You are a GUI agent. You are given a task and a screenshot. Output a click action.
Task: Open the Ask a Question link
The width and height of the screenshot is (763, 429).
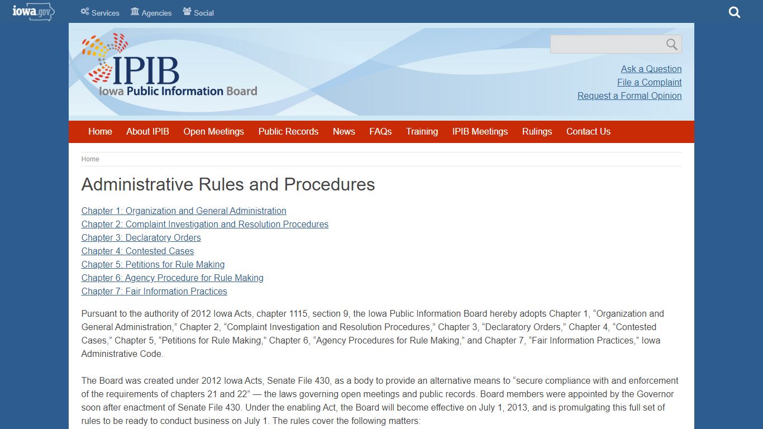pos(651,69)
